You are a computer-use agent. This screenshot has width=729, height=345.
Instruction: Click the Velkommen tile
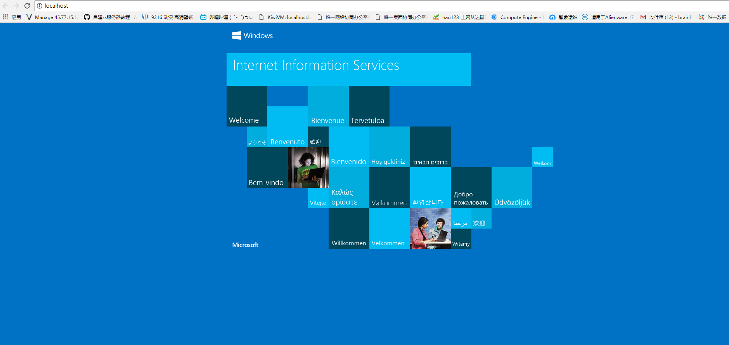[390, 228]
